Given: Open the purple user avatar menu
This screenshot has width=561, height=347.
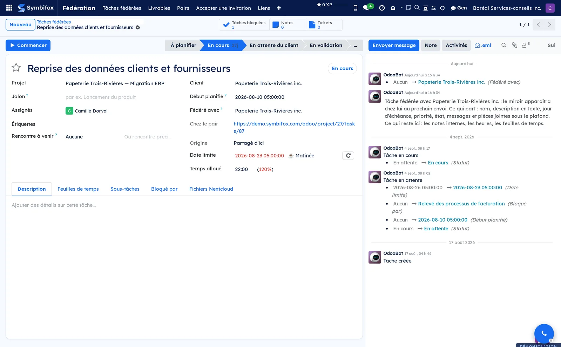Looking at the screenshot, I should click(550, 8).
